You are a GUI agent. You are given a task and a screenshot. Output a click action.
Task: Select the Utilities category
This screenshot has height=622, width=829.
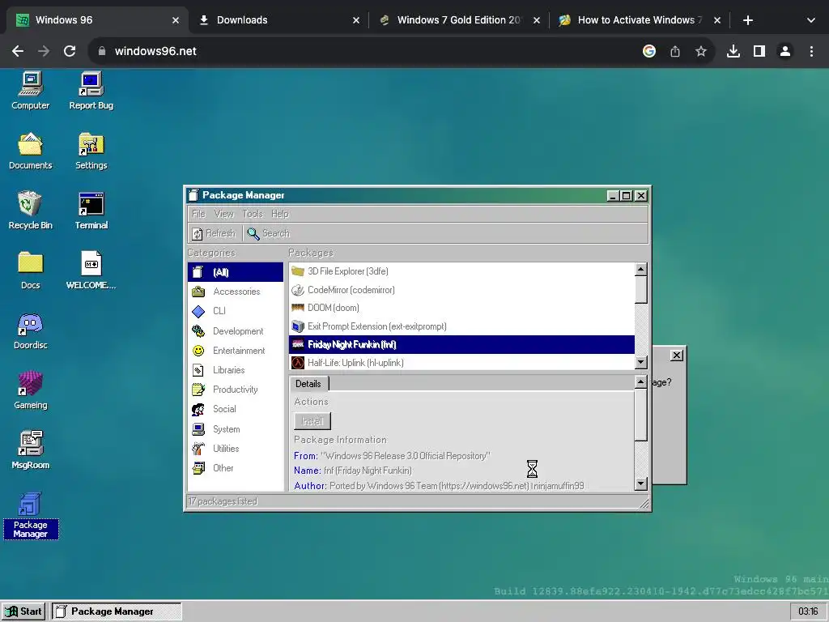click(x=236, y=449)
